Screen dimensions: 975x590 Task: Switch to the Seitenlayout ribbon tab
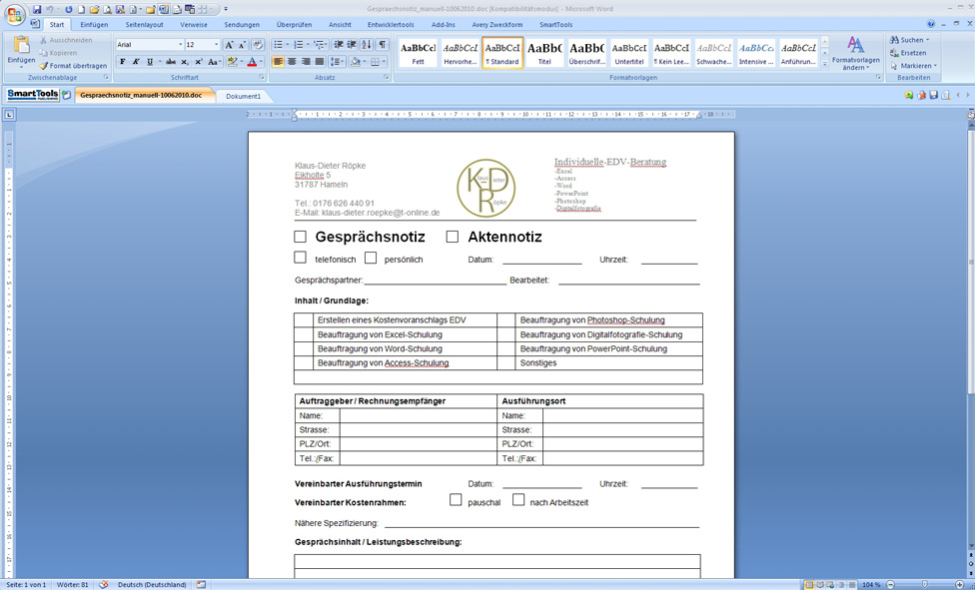click(144, 25)
